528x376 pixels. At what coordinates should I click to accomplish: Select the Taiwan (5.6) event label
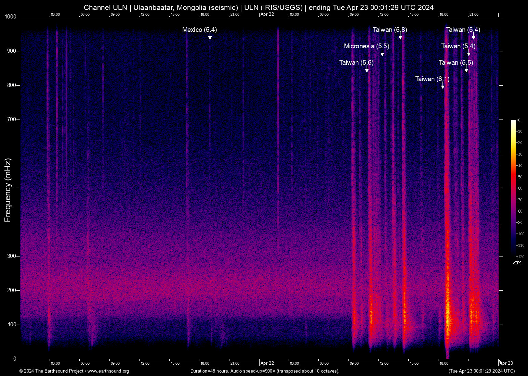(356, 63)
